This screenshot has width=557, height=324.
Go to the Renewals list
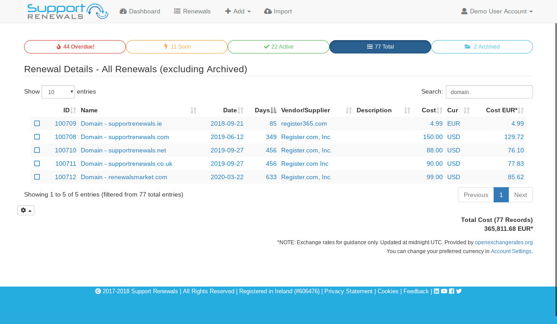click(x=192, y=11)
